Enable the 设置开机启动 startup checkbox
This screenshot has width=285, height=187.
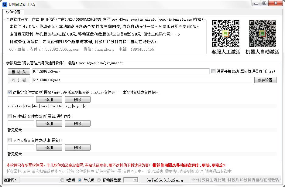point(213,71)
